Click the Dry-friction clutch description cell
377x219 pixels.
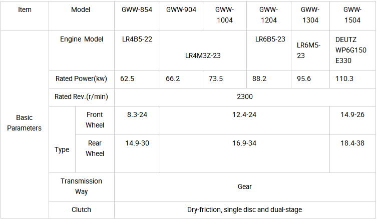[x=245, y=210]
